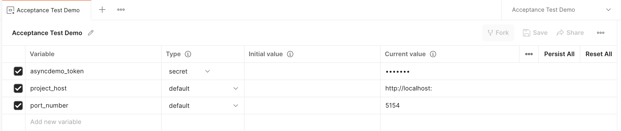Click Type column info icon
This screenshot has width=621, height=131.
click(188, 54)
